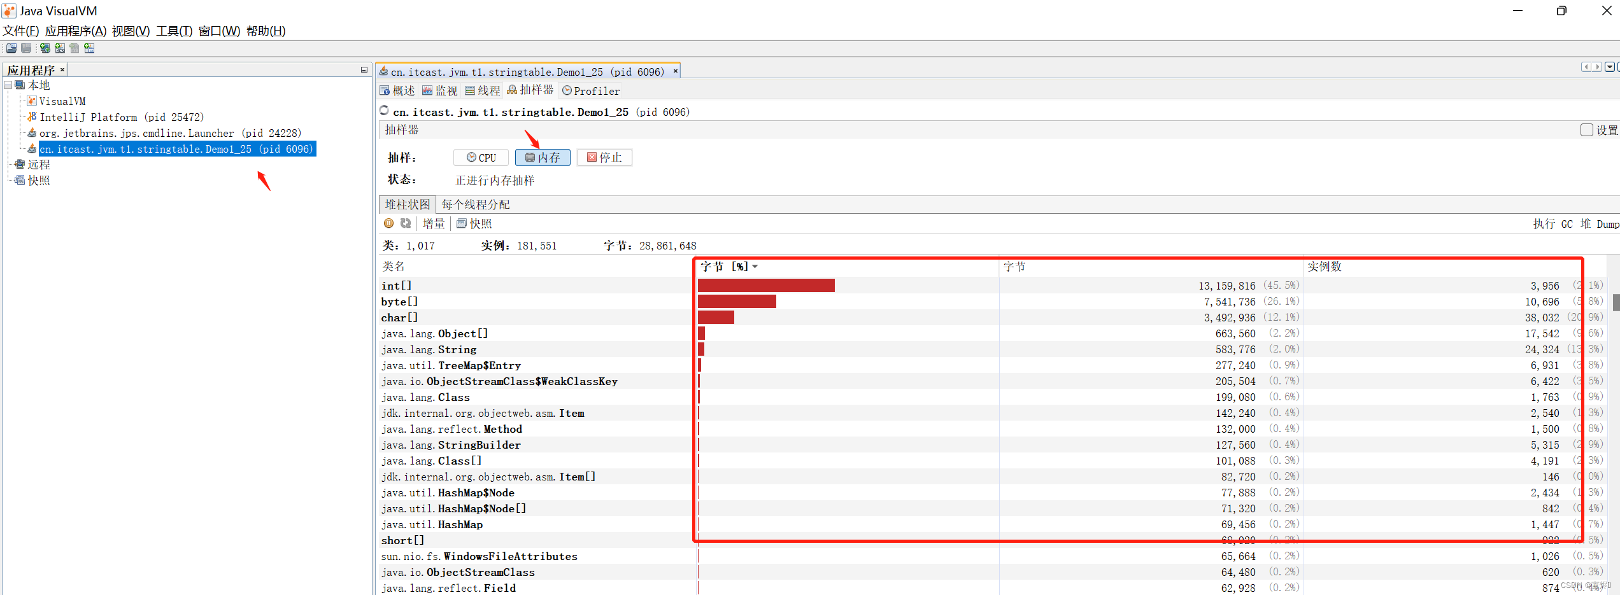Viewport: 1620px width, 595px height.
Task: Switch to the 监视 monitor tab
Action: [440, 91]
